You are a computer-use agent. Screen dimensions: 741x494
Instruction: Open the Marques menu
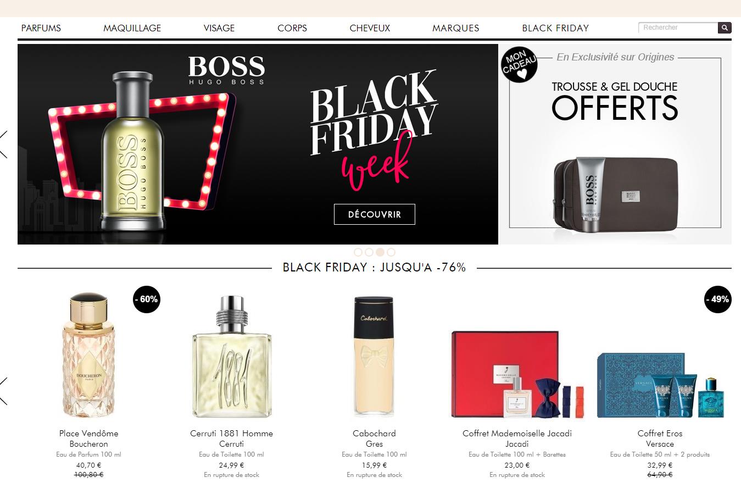(x=456, y=28)
